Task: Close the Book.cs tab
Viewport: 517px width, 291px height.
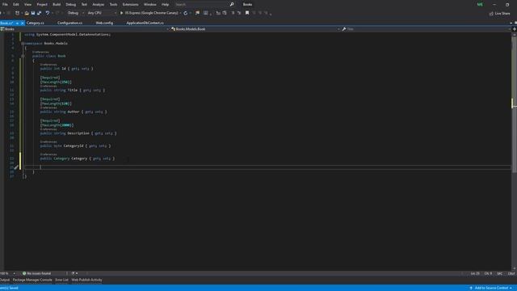Action: [x=23, y=23]
